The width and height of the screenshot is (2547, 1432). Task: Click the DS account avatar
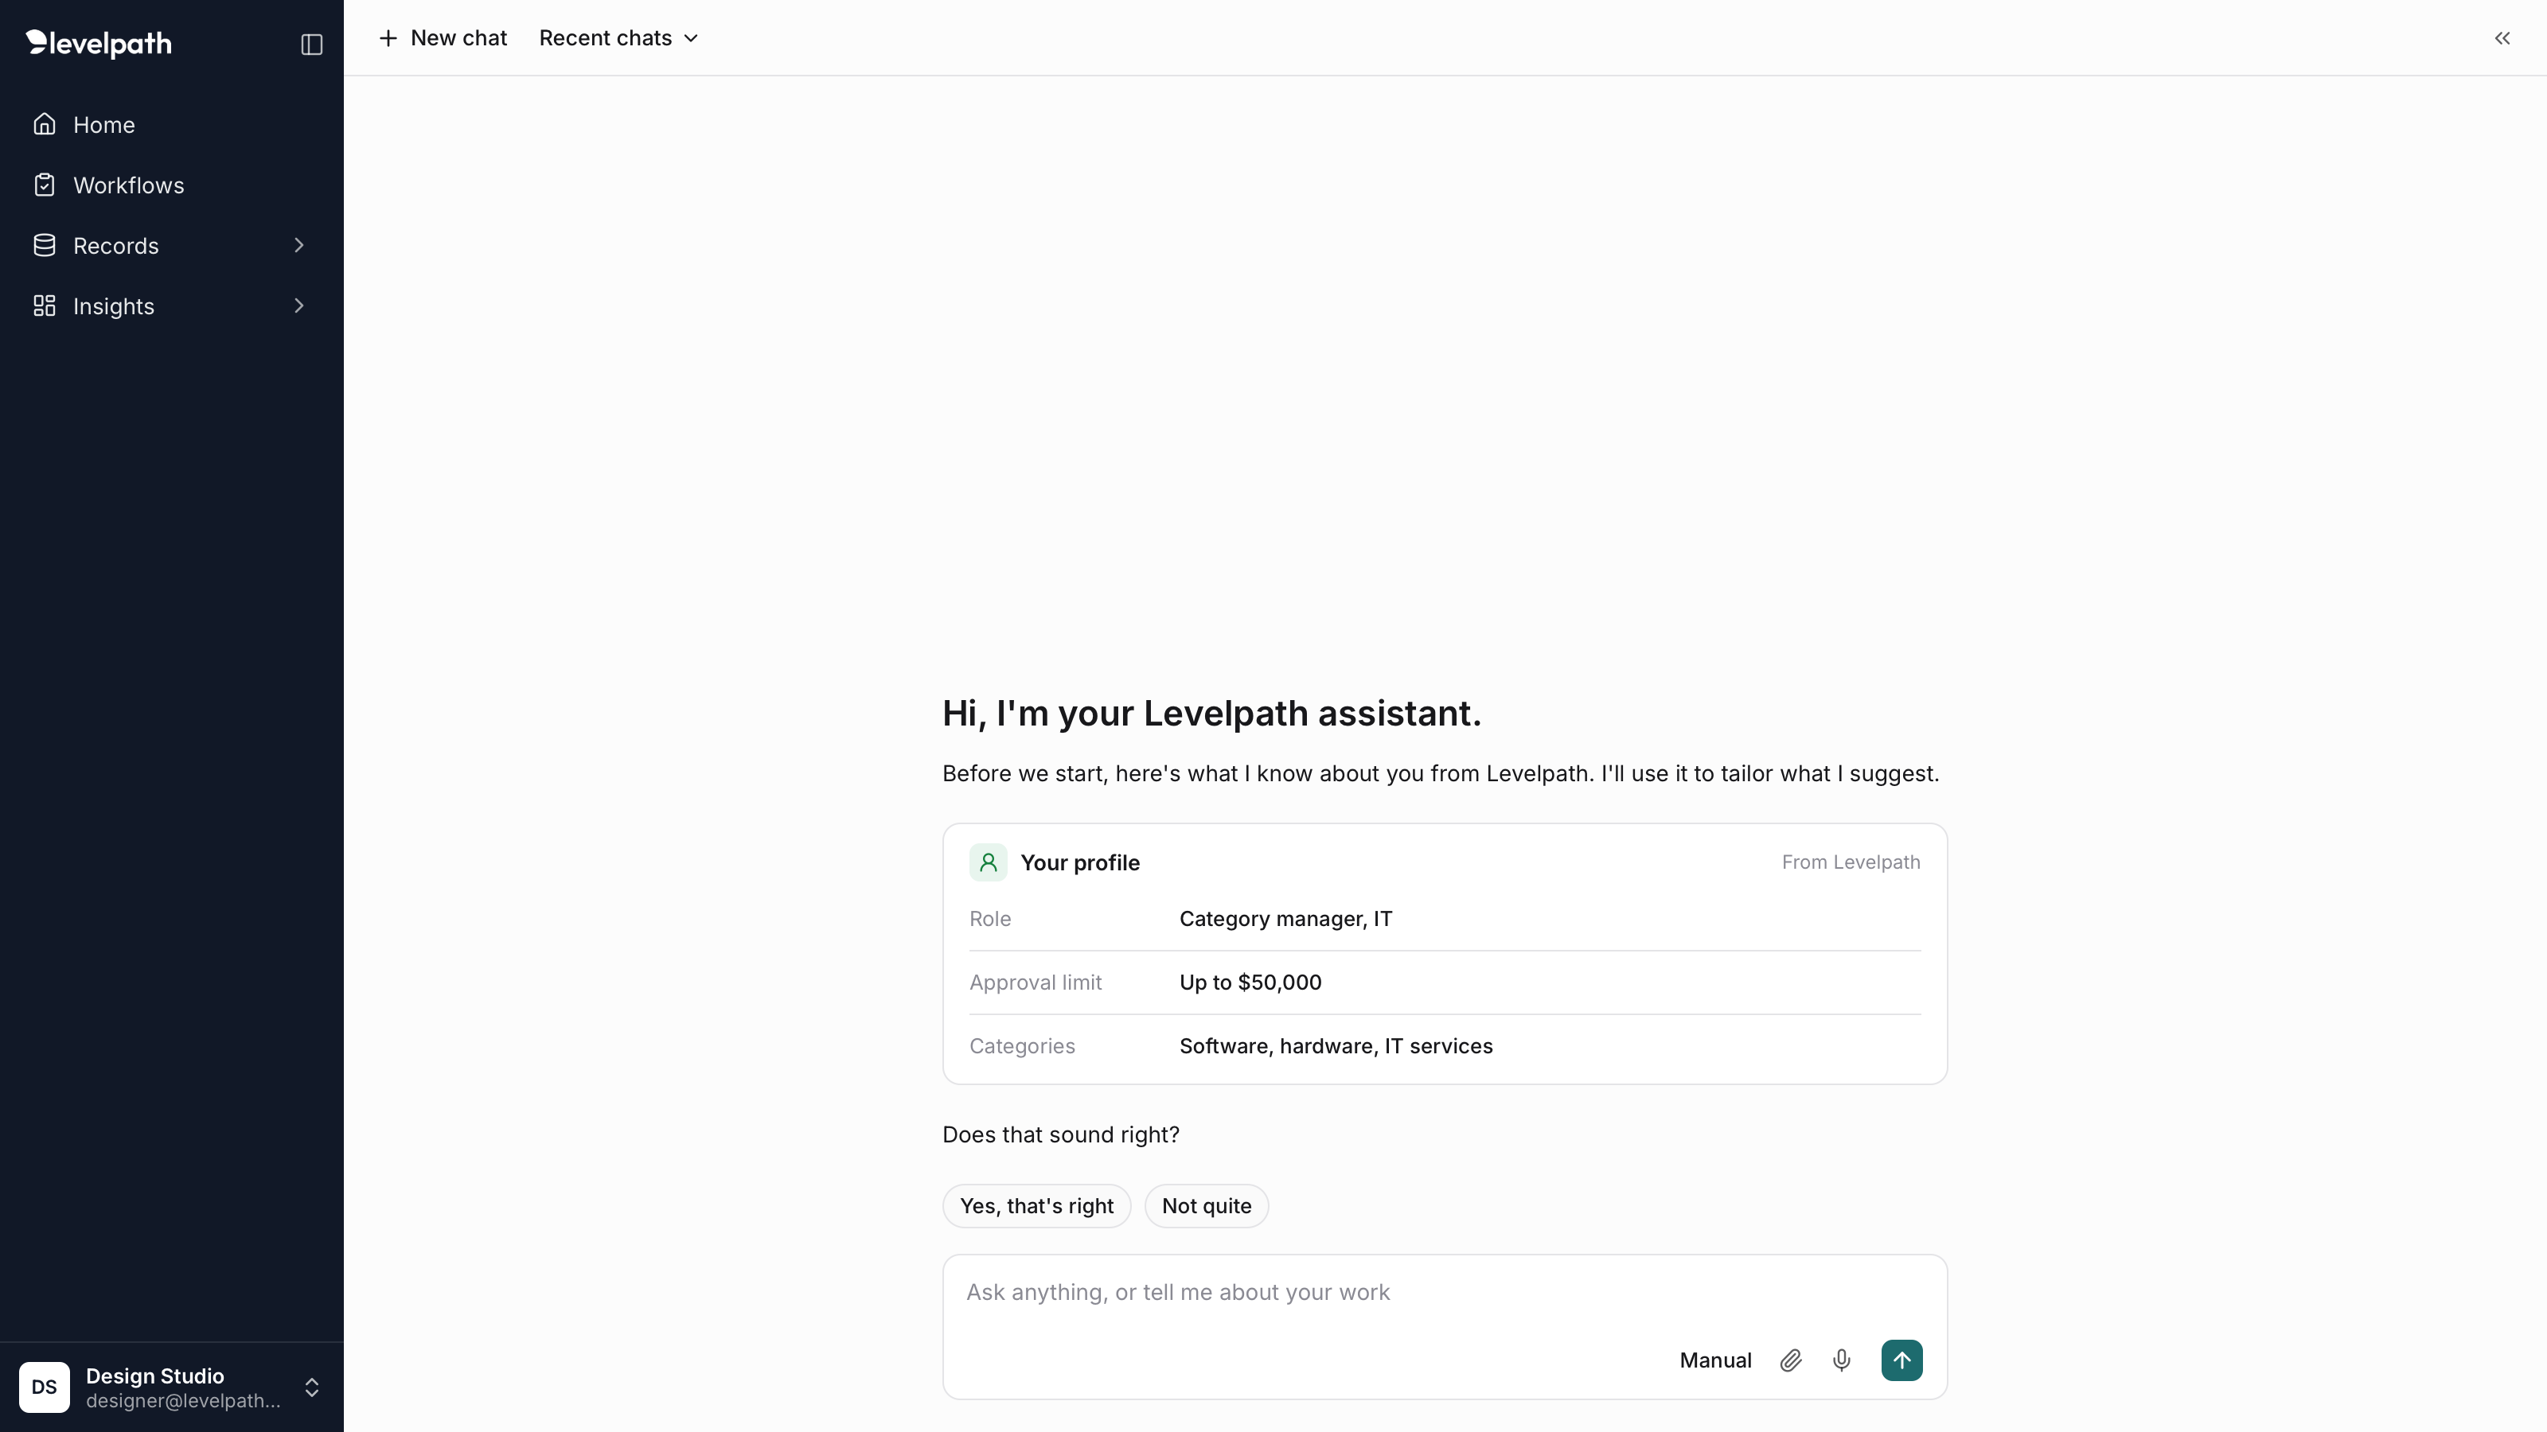45,1387
